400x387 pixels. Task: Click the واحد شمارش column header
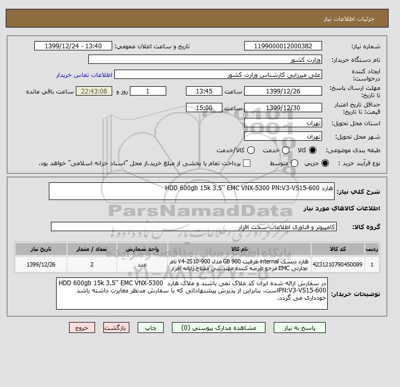[142, 249]
